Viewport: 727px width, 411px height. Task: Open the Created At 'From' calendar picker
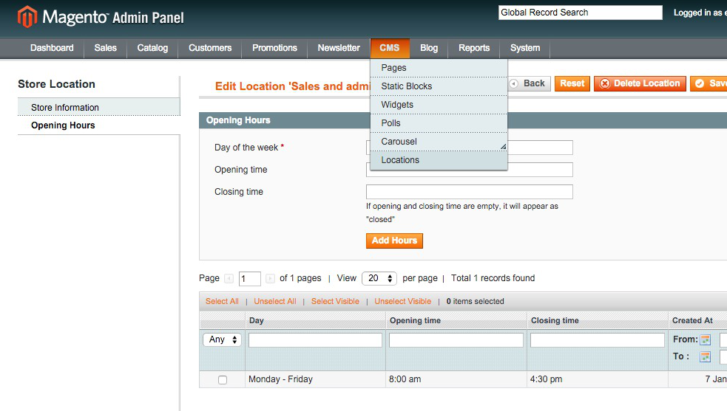(x=706, y=340)
